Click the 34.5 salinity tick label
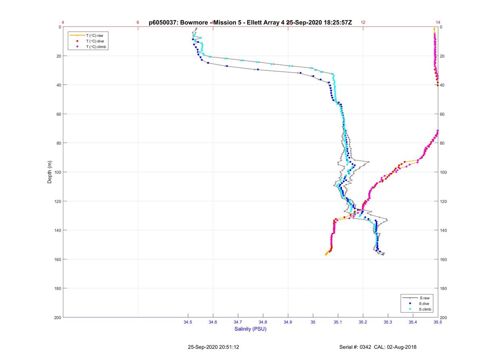 coord(188,322)
